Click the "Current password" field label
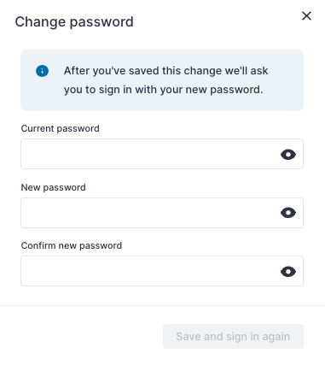This screenshot has width=325, height=365. (61, 128)
